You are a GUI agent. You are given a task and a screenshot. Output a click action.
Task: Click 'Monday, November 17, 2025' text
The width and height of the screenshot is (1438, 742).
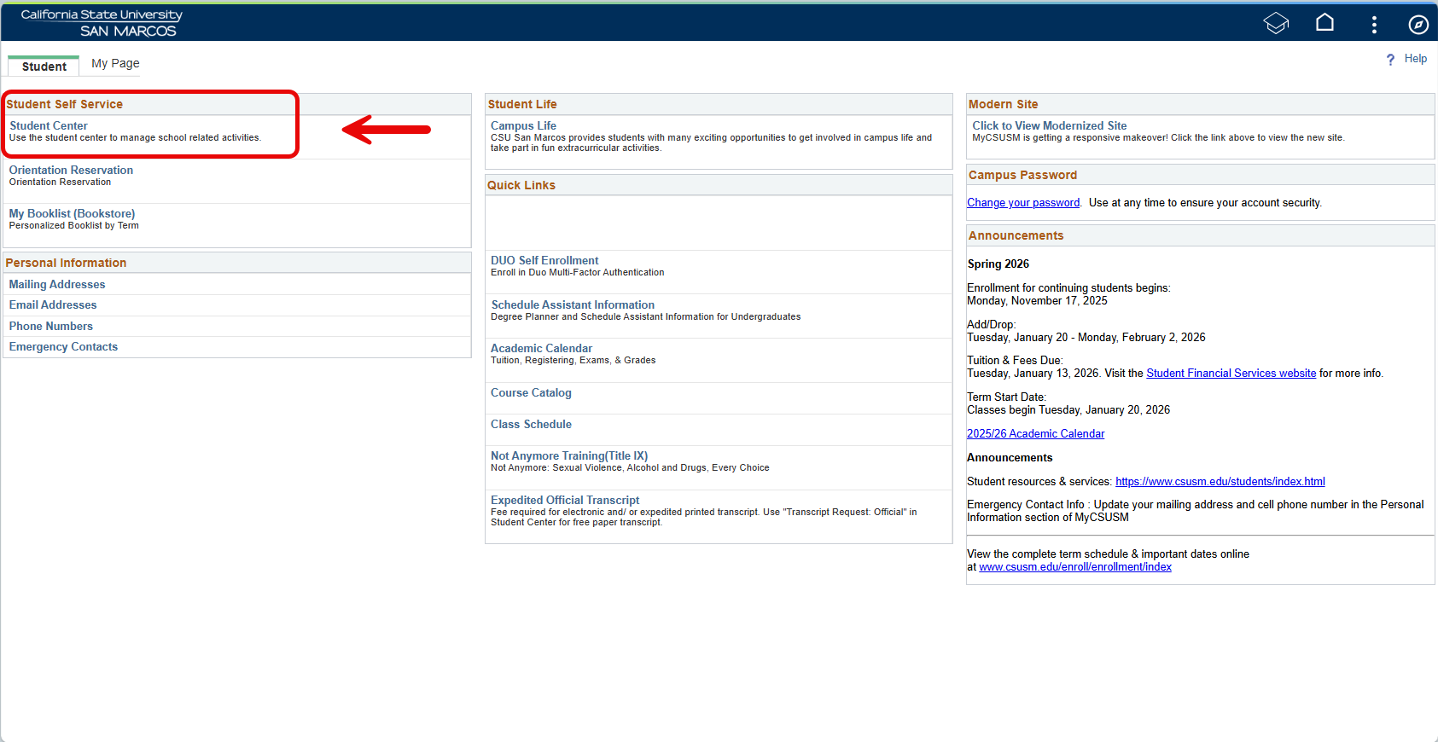(x=1037, y=301)
